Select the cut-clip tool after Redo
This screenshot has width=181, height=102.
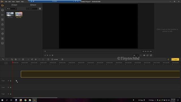[x=12, y=59]
